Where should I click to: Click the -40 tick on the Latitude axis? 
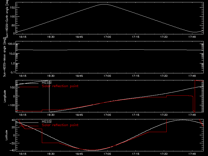coord(12,150)
